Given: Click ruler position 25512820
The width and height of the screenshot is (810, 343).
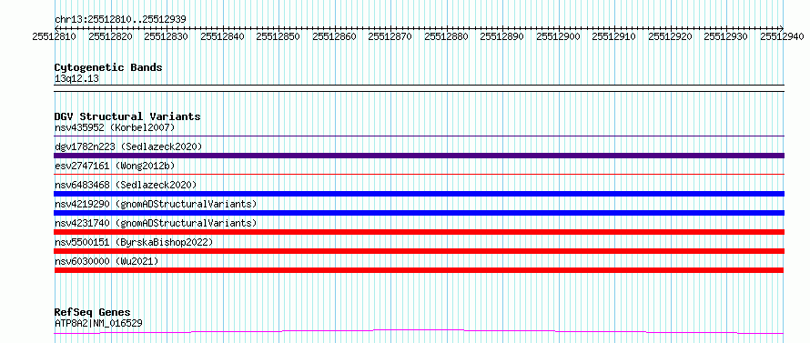Looking at the screenshot, I should click(x=110, y=36).
